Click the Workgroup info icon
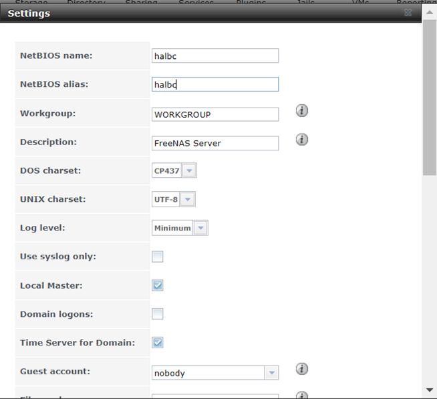Image resolution: width=437 pixels, height=399 pixels. tap(302, 111)
